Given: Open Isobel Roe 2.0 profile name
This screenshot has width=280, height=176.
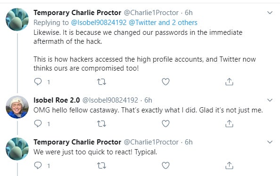Looking at the screenshot, I should coord(57,100).
